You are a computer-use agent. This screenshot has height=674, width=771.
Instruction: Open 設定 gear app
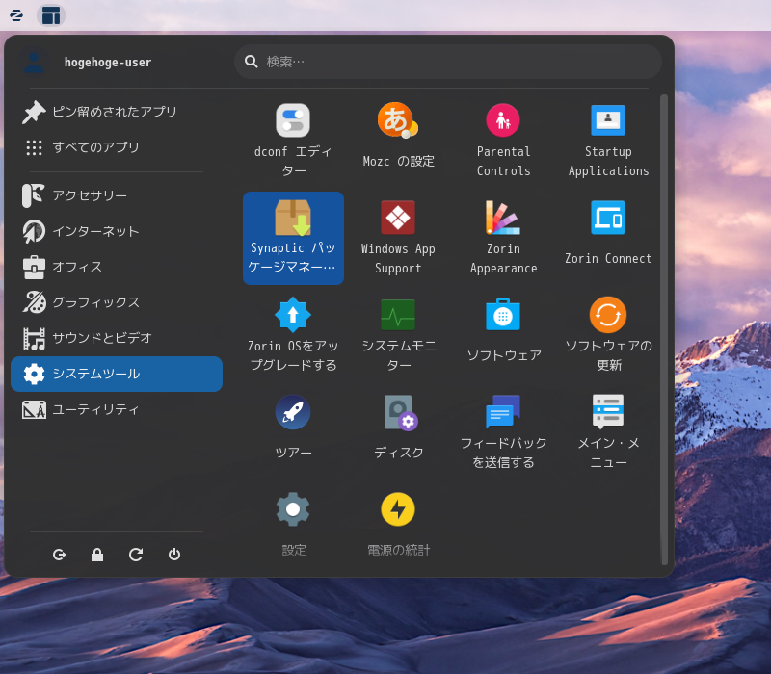coord(293,525)
